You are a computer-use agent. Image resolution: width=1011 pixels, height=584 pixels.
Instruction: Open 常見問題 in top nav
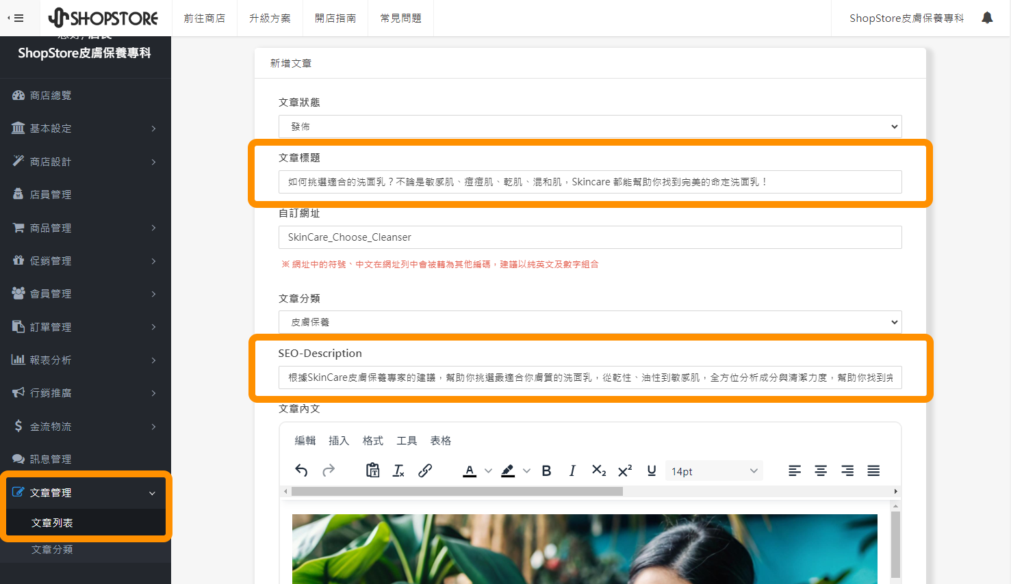pyautogui.click(x=401, y=18)
